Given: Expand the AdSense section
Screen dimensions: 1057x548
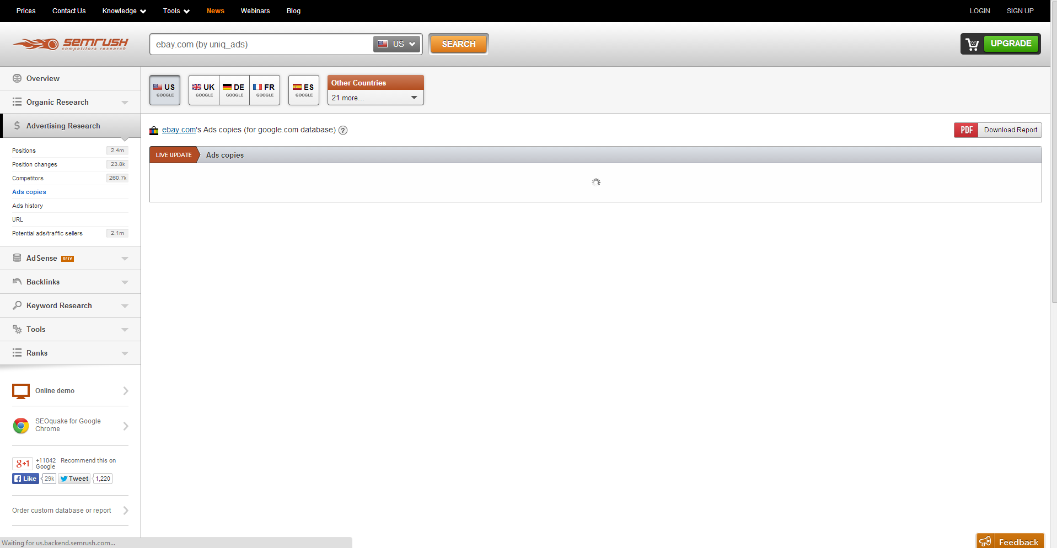Looking at the screenshot, I should (x=125, y=259).
